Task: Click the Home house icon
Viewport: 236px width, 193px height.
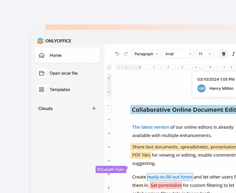Action: coord(41,55)
